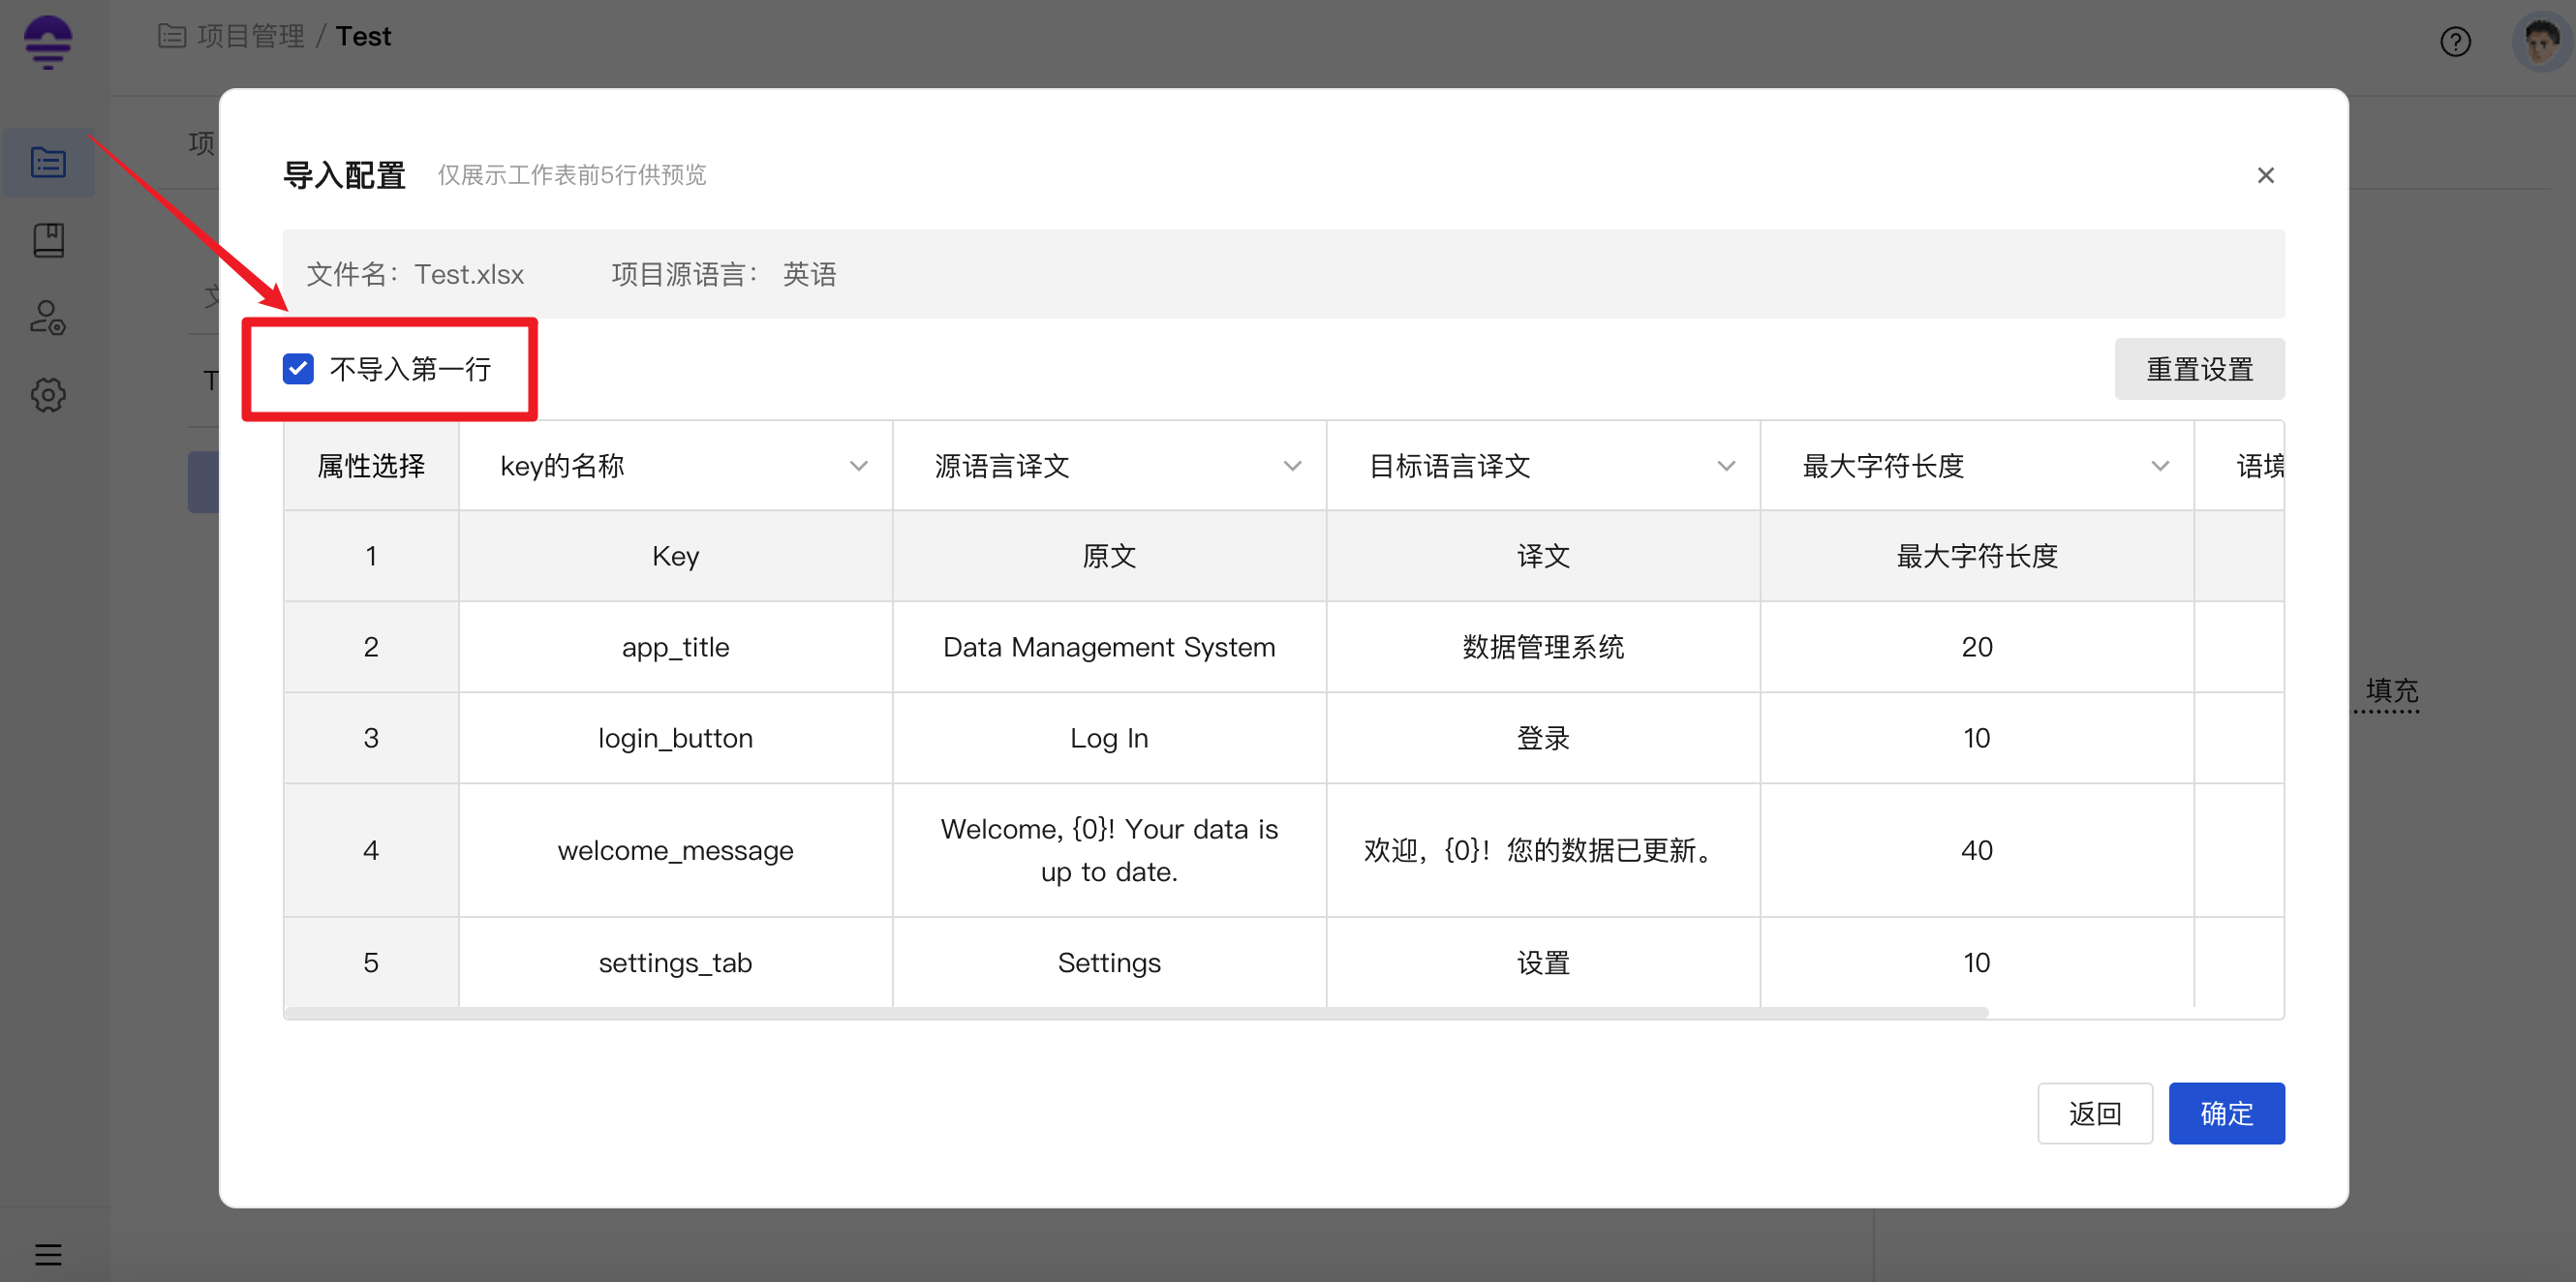Image resolution: width=2576 pixels, height=1282 pixels.
Task: Open the 目标语言译文 column dropdown
Action: pos(1544,466)
